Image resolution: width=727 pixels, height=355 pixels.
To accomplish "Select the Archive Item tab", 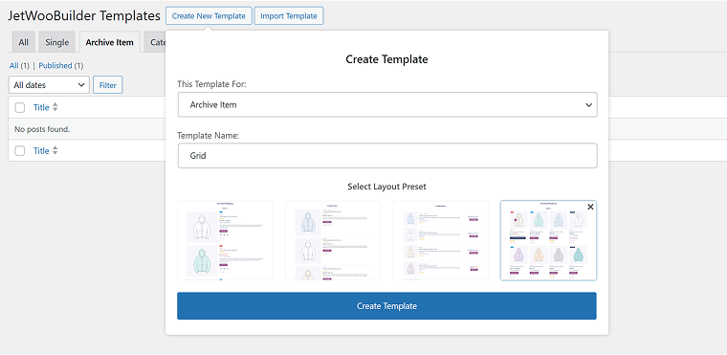I will tap(109, 42).
